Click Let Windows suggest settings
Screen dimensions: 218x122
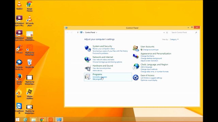click(151, 78)
